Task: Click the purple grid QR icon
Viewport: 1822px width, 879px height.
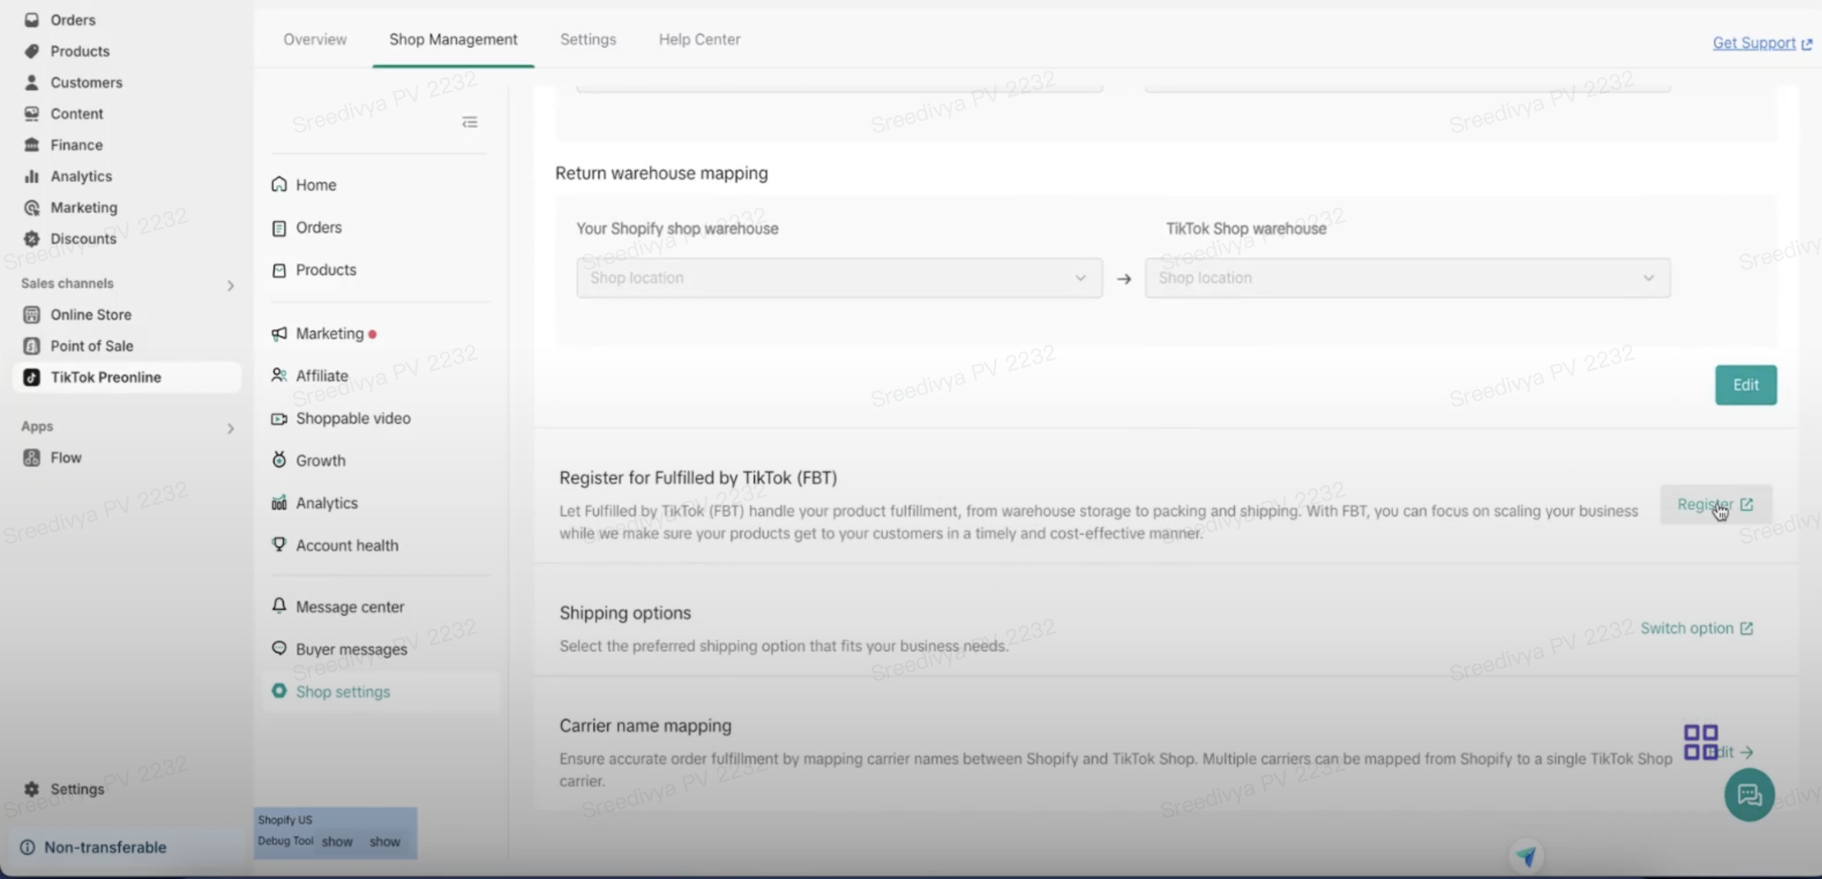Action: click(1700, 742)
